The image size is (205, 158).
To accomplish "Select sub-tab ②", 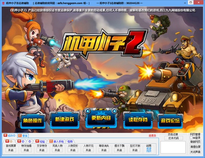I will pos(21,141).
